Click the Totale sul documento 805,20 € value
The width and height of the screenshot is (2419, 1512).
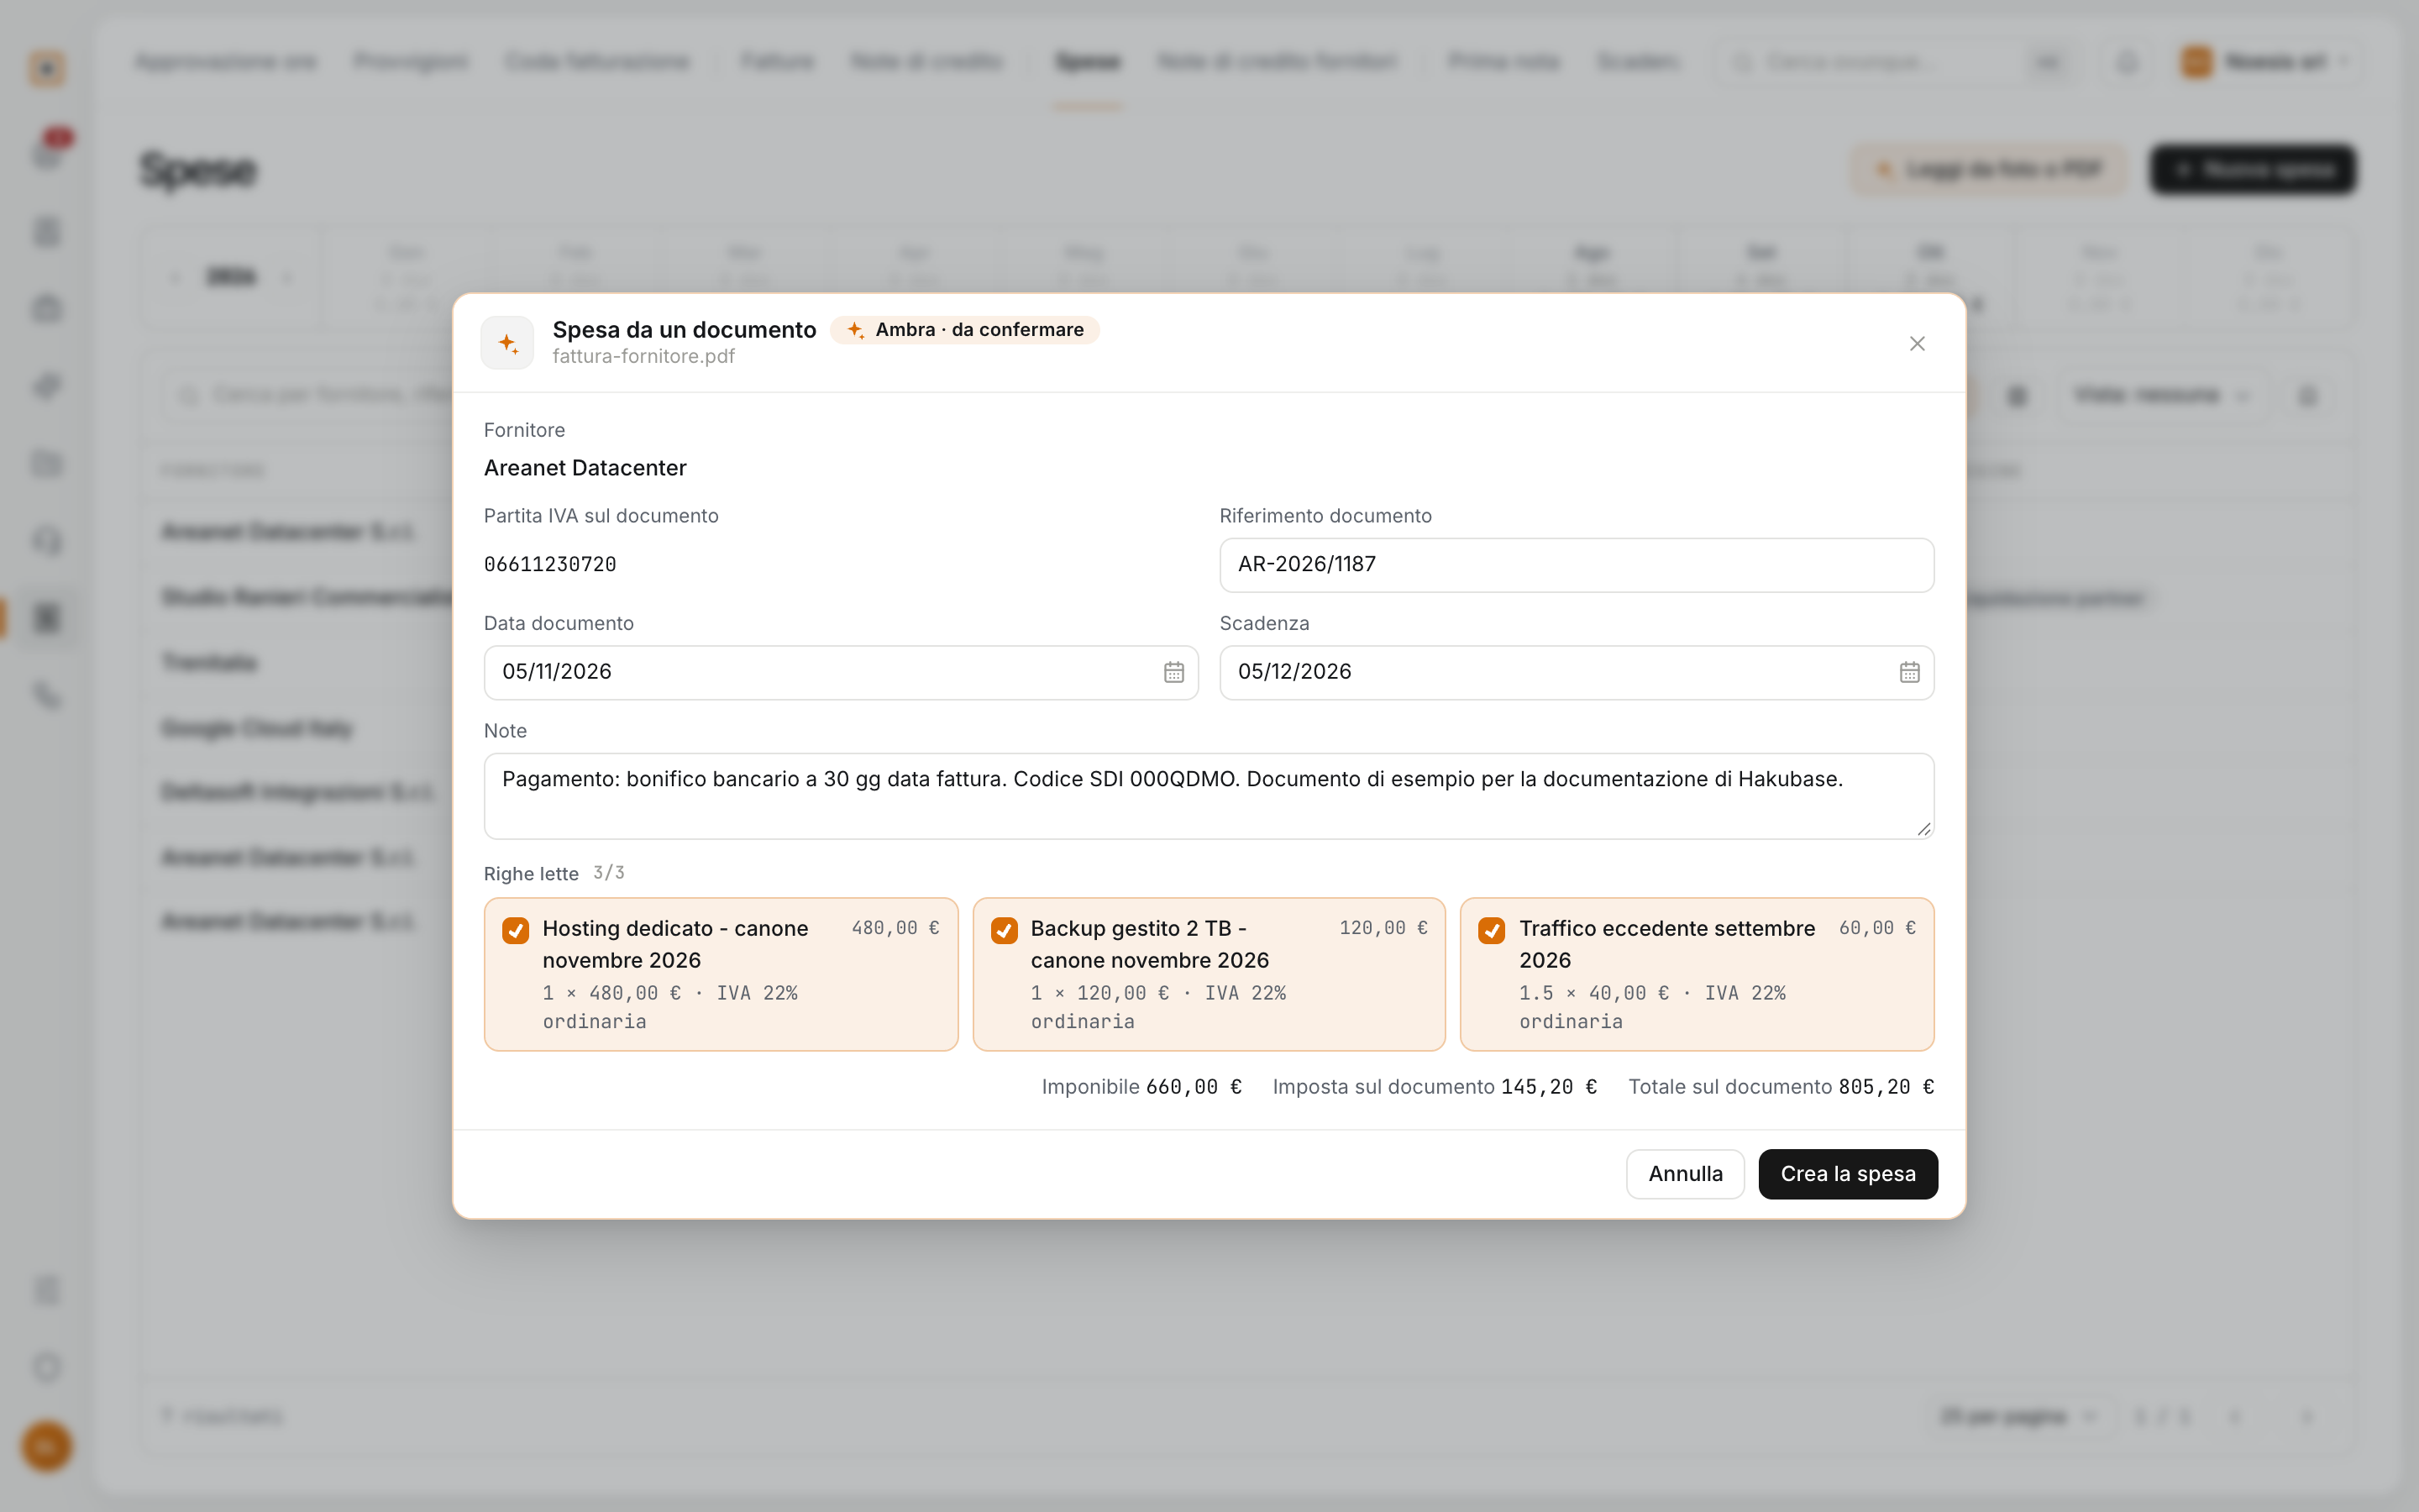[x=1885, y=1087]
